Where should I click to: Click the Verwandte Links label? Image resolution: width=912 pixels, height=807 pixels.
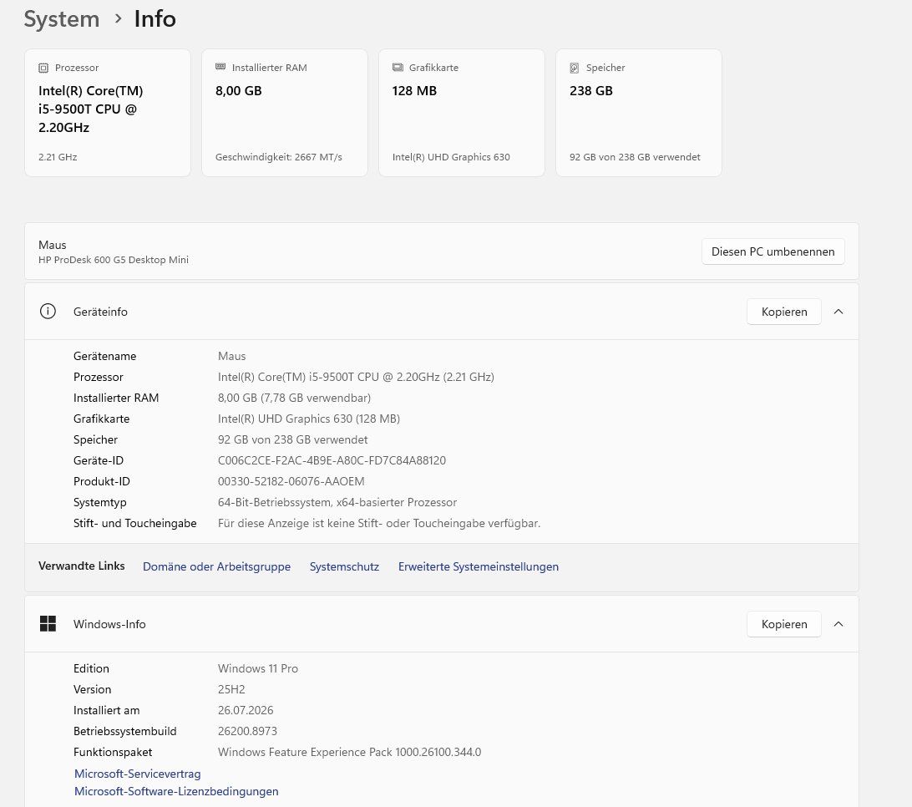pos(82,566)
